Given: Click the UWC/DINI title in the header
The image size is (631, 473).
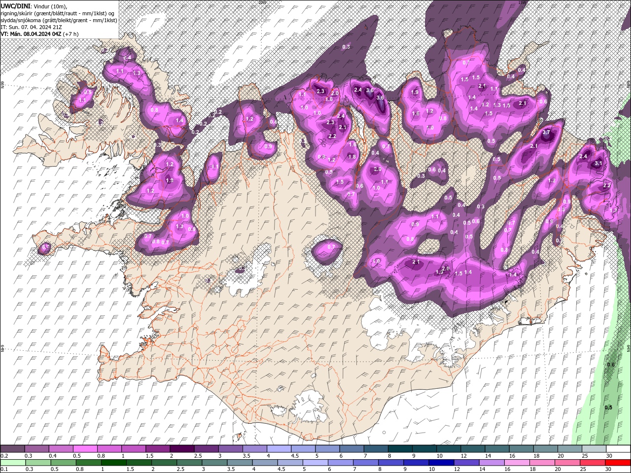Looking at the screenshot, I should [x=16, y=5].
